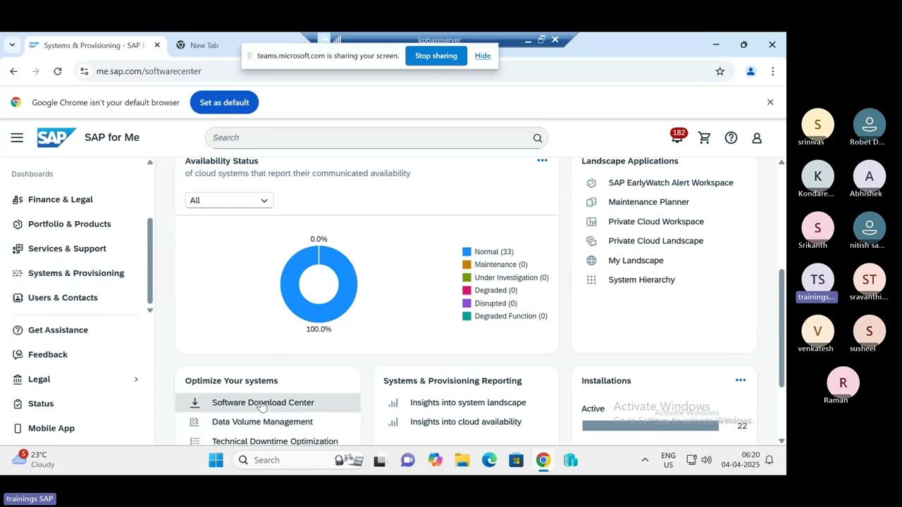
Task: Click the Private Cloud Landscape icon
Action: point(591,241)
